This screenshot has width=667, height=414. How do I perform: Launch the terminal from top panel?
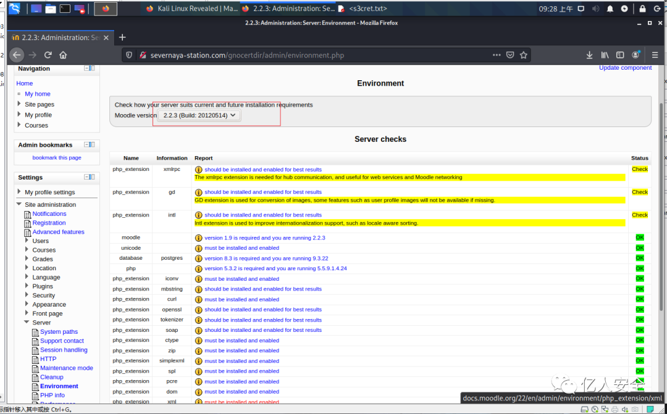coord(65,9)
